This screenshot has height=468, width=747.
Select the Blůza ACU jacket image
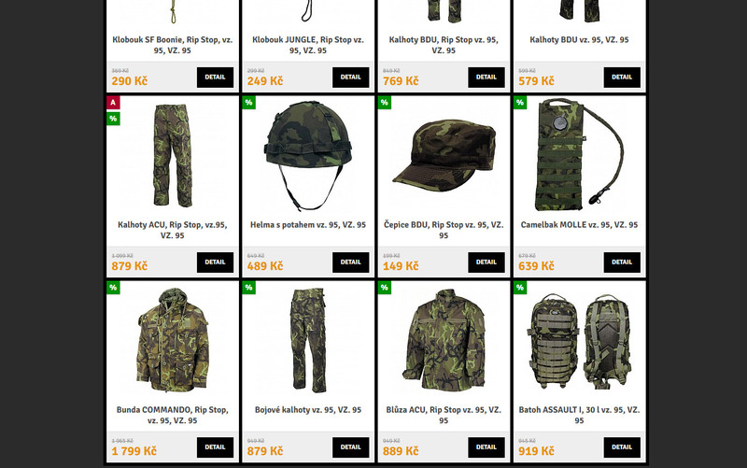444,340
